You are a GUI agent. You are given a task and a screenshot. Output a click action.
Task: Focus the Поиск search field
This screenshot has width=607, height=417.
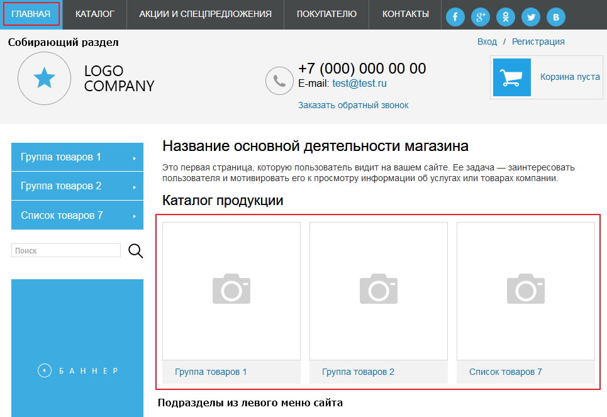pos(66,251)
